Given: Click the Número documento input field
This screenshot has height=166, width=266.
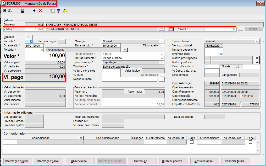Looking at the screenshot, I should pos(214,50).
